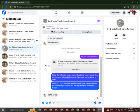Screen dimensions: 140x112
Task: Open the Messenger Facebook browser tab
Action: (17, 2)
